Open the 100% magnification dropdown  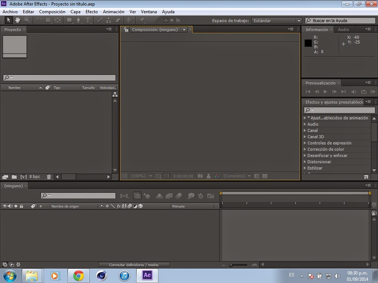coord(141,176)
